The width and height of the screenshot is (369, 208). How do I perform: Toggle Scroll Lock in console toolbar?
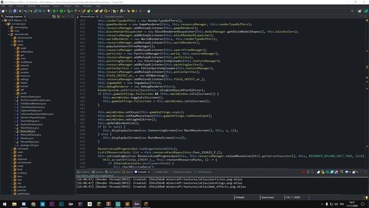click(323, 172)
